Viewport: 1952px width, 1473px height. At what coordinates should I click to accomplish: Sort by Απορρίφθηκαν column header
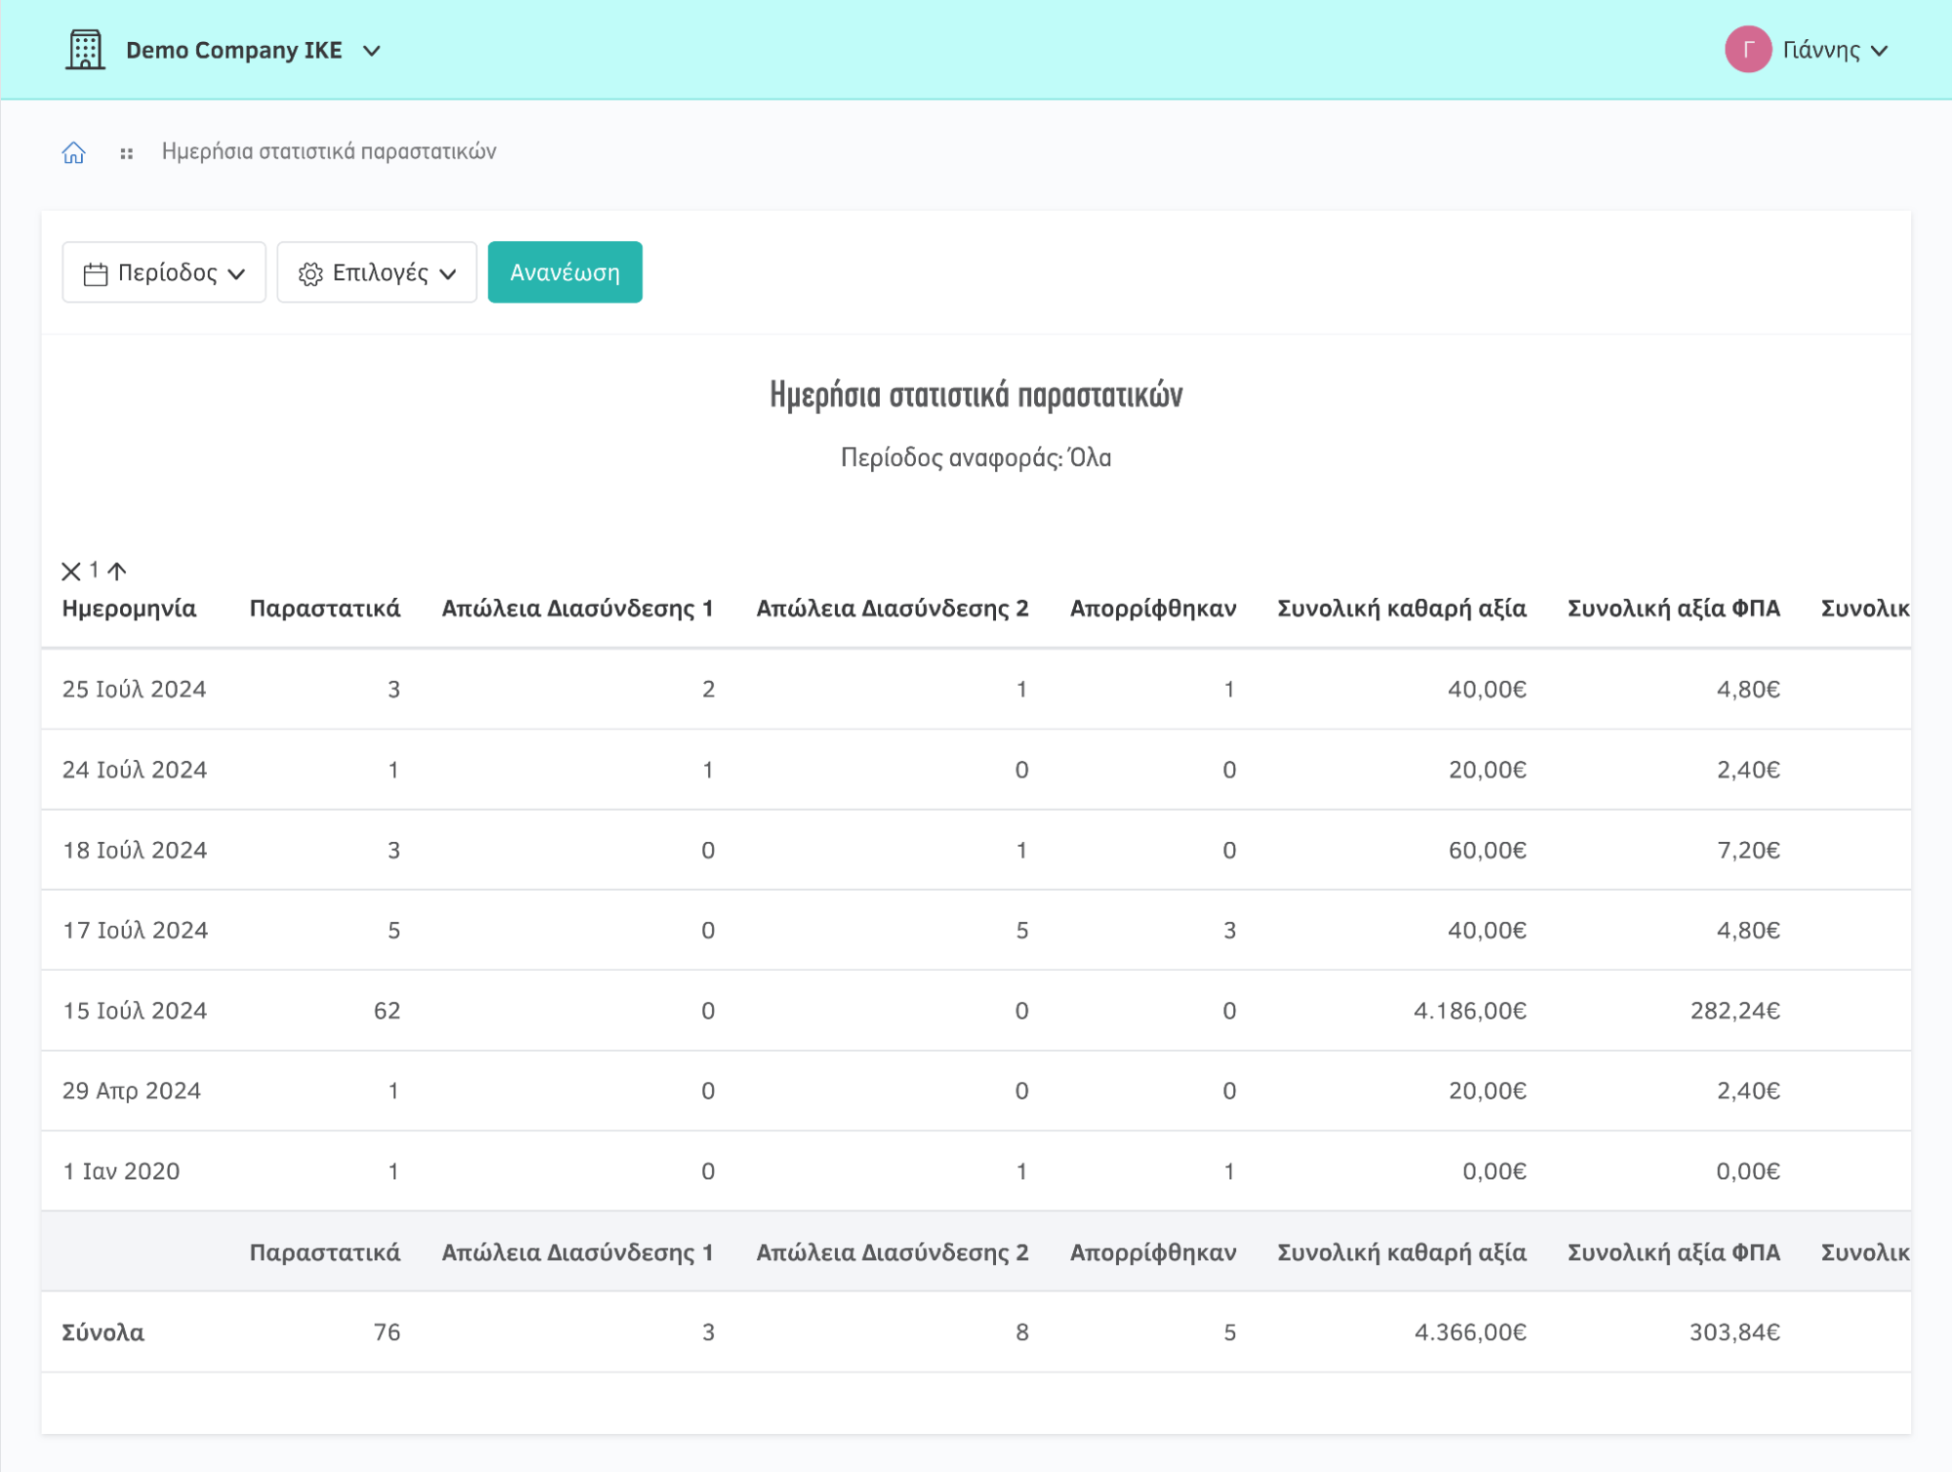pyautogui.click(x=1153, y=609)
